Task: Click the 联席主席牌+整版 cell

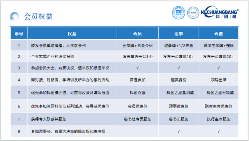Action: click(x=218, y=45)
